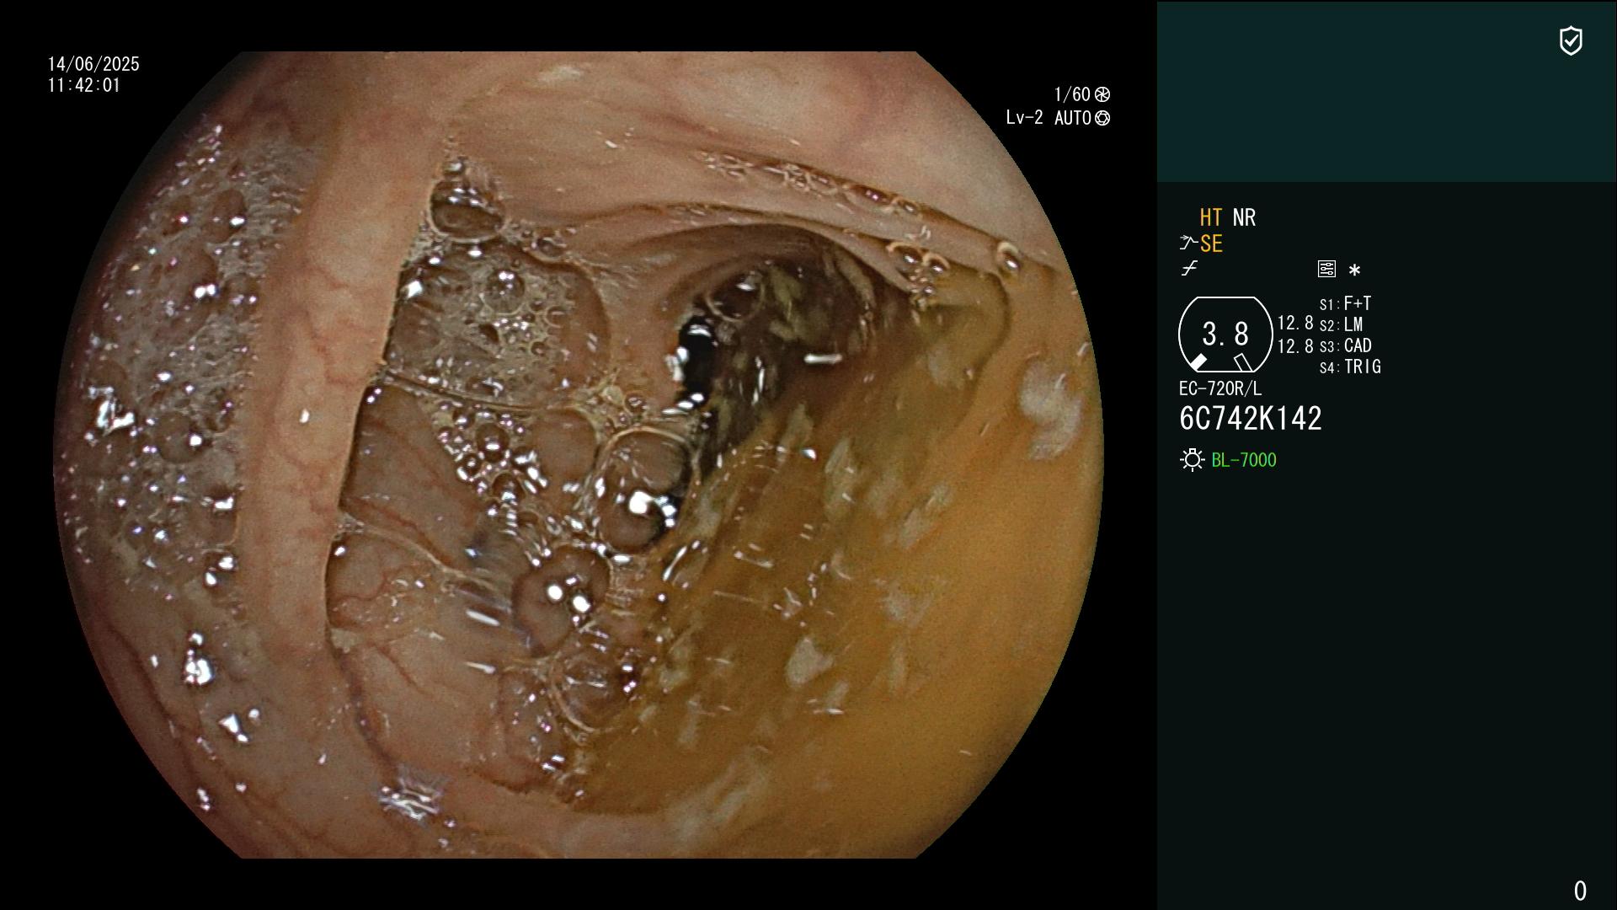
Task: Select the S3: CAD switch assignment
Action: (1345, 345)
